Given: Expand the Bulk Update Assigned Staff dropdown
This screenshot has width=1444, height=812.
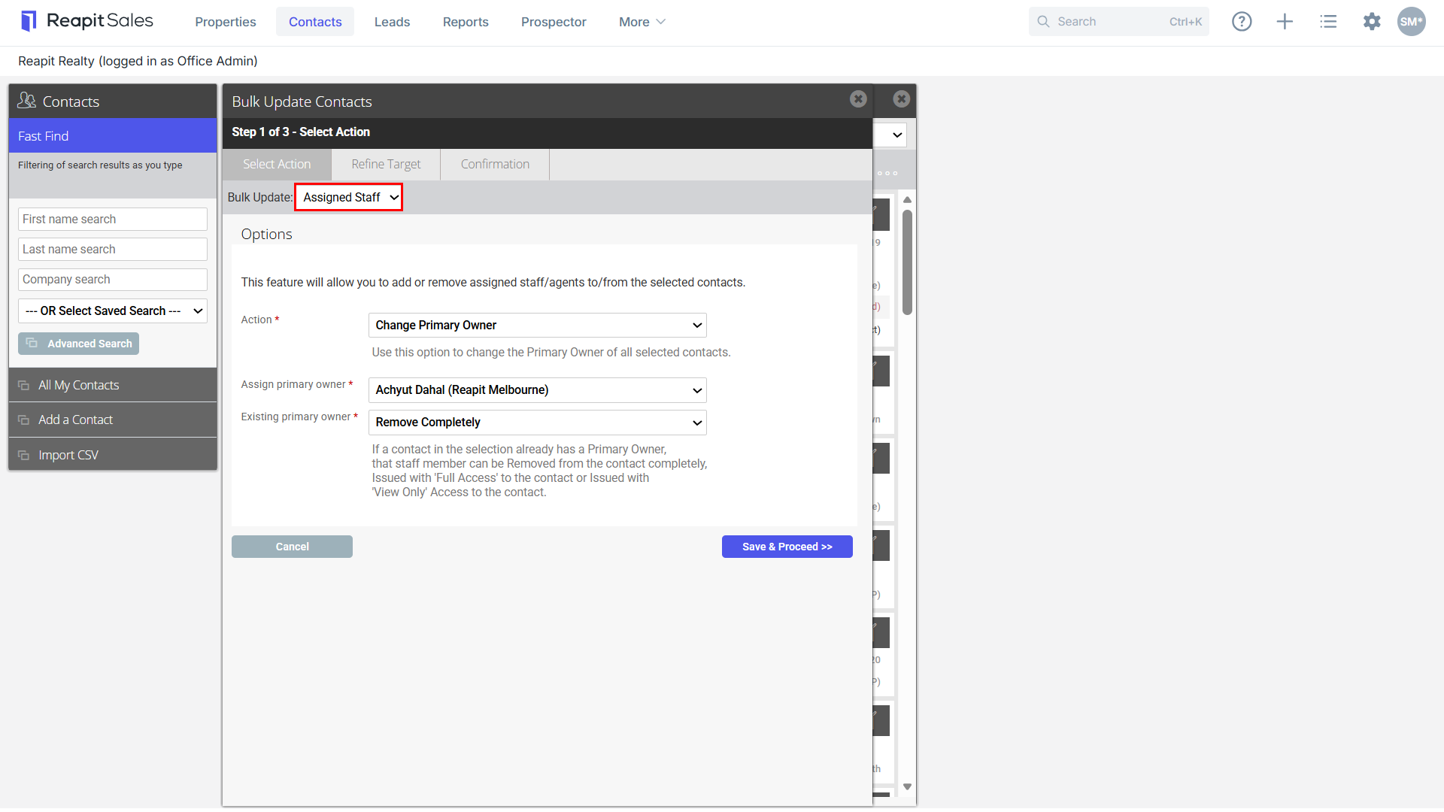Looking at the screenshot, I should (349, 197).
